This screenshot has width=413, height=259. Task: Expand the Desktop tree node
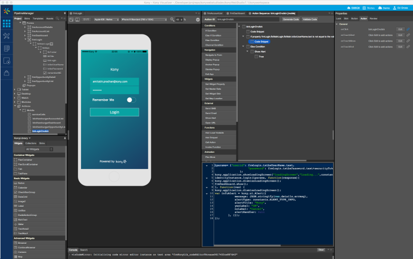(x=15, y=94)
